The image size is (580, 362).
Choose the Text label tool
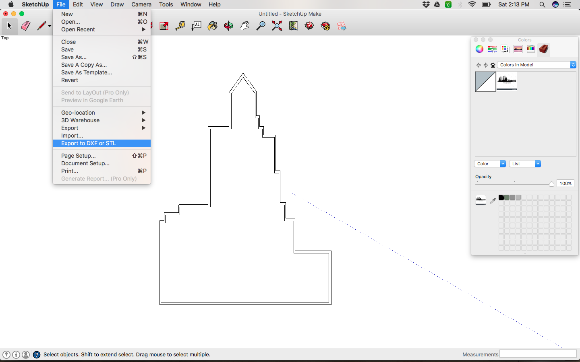pyautogui.click(x=196, y=26)
